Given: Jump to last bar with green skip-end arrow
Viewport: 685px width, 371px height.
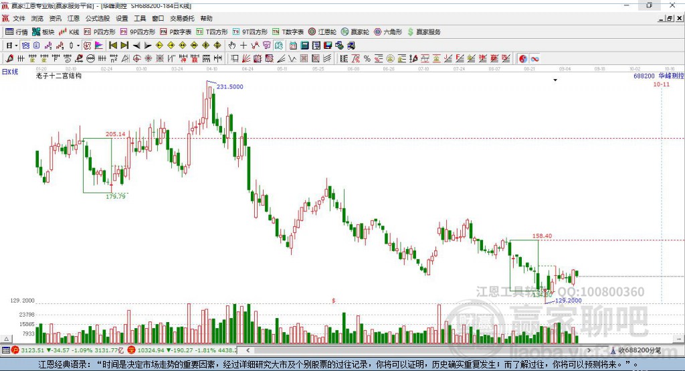Looking at the screenshot, I should pos(124,46).
